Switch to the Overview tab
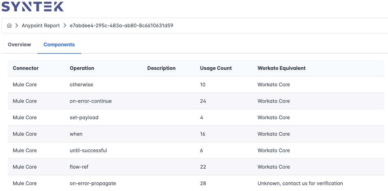Image resolution: width=388 pixels, height=191 pixels. pyautogui.click(x=19, y=44)
